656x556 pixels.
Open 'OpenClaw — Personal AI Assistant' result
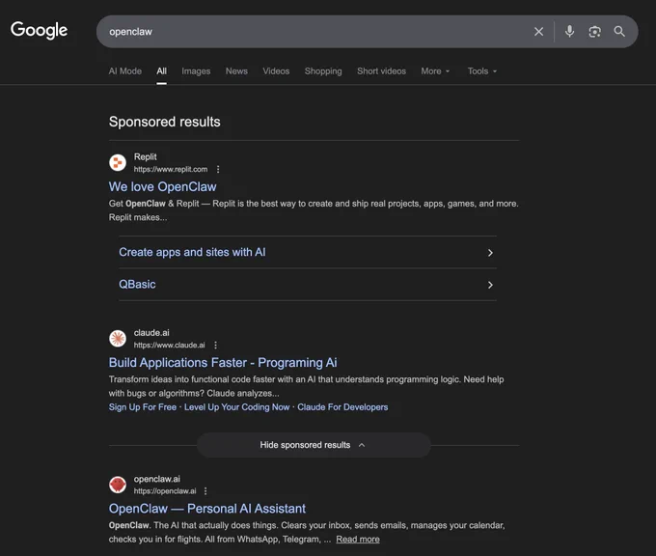[x=207, y=509]
